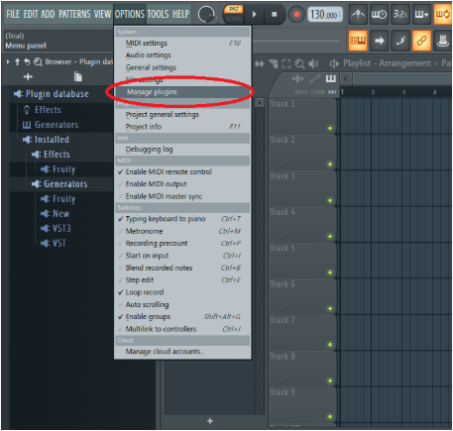The width and height of the screenshot is (453, 431).
Task: Open the HELP menu
Action: 181,14
